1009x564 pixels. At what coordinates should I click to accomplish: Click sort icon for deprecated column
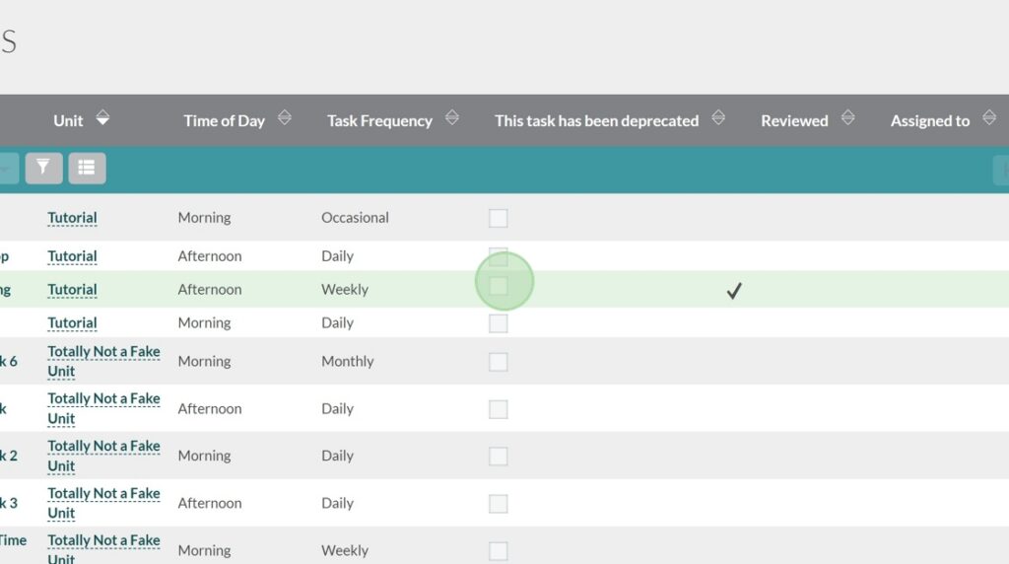tap(718, 118)
